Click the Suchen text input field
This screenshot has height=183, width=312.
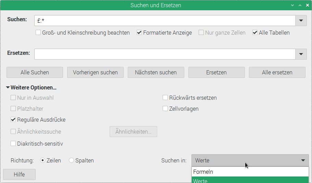(165, 21)
